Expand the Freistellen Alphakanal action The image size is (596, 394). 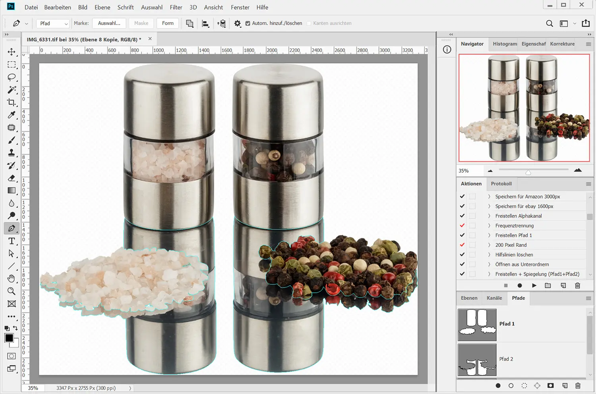coord(489,216)
